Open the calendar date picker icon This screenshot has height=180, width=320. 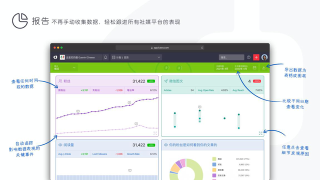pos(254,67)
